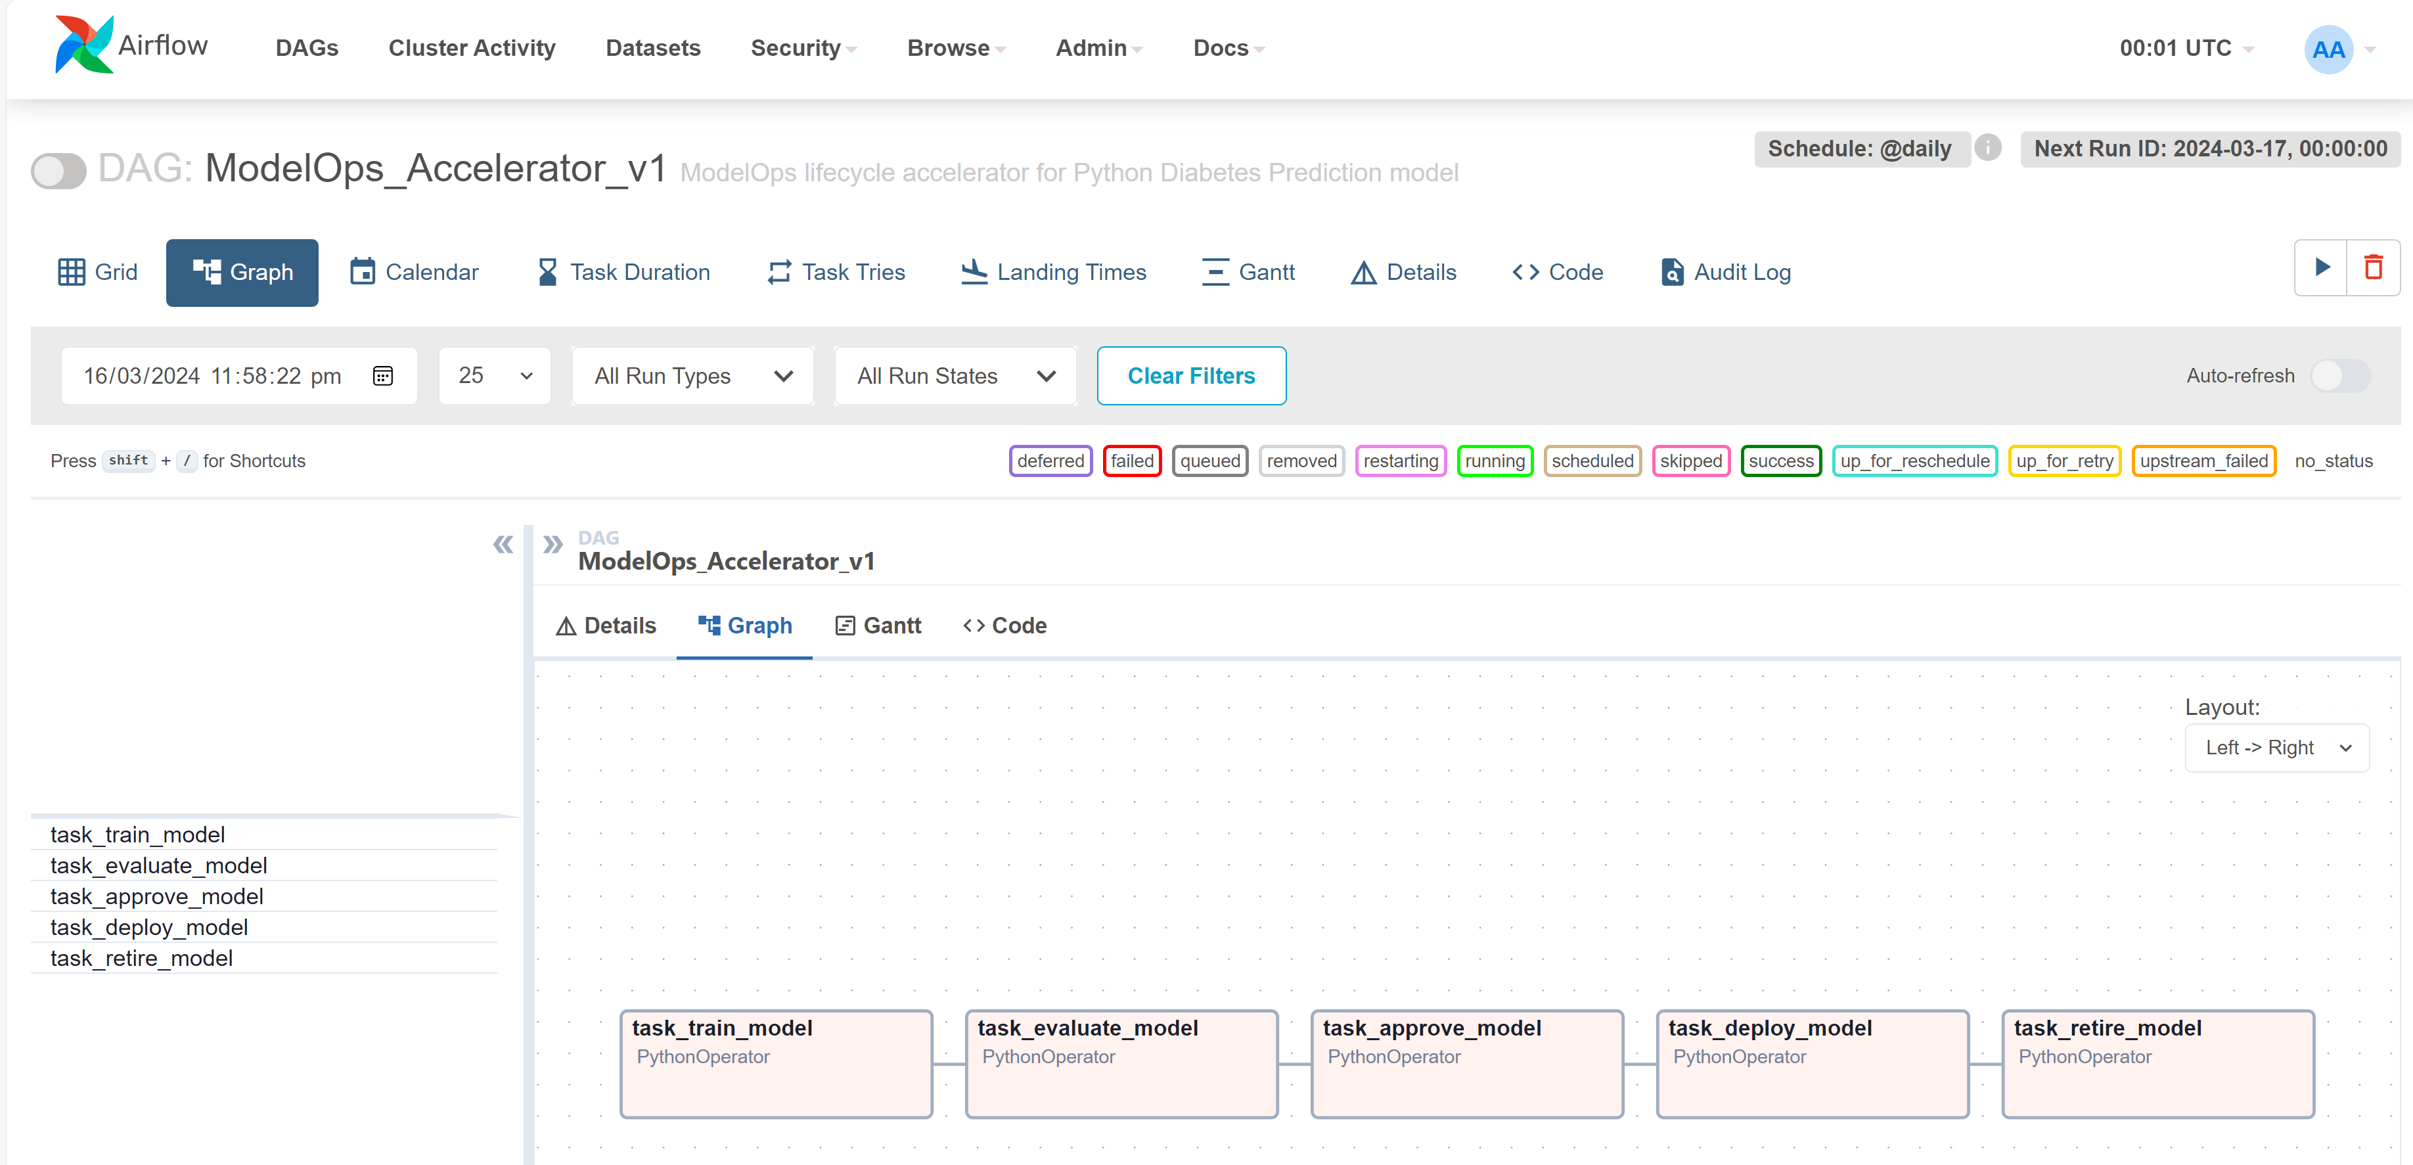This screenshot has height=1165, width=2413.
Task: Trigger DAG with the play button
Action: [2321, 268]
